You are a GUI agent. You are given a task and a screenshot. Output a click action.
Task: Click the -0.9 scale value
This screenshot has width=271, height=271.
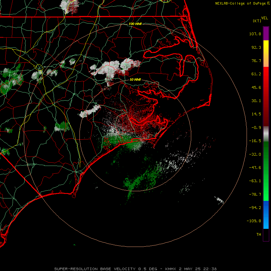[256, 128]
